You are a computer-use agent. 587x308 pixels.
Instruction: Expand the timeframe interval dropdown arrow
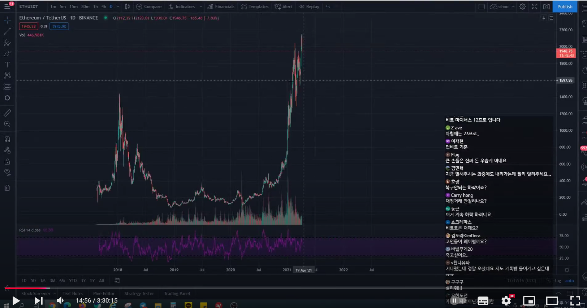click(118, 6)
